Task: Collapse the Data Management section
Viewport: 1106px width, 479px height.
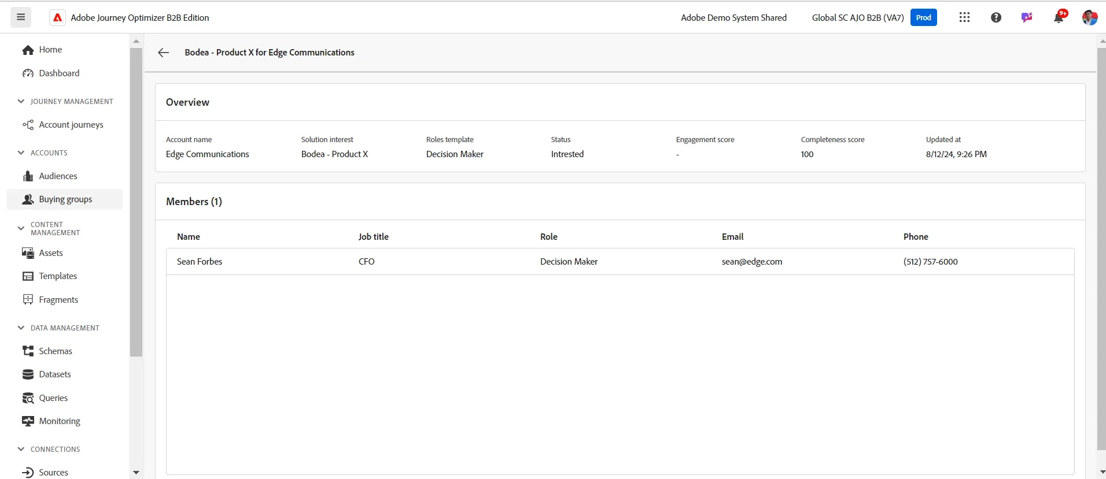Action: 21,328
